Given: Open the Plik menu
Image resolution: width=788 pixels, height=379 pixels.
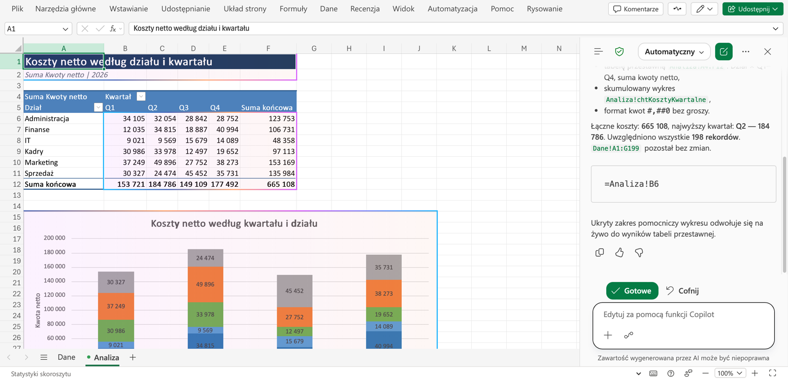Looking at the screenshot, I should (17, 9).
